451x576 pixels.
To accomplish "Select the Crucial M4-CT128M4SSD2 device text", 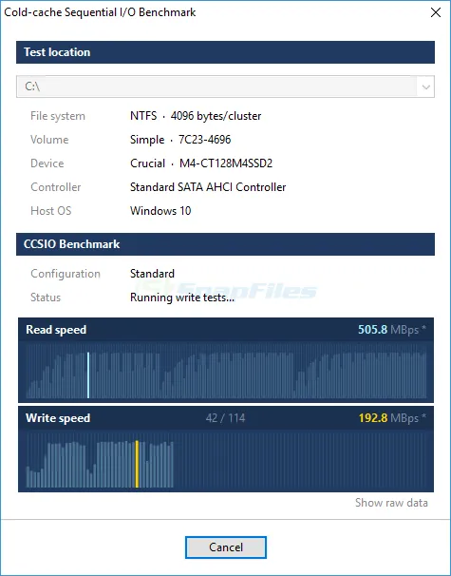I will (201, 163).
